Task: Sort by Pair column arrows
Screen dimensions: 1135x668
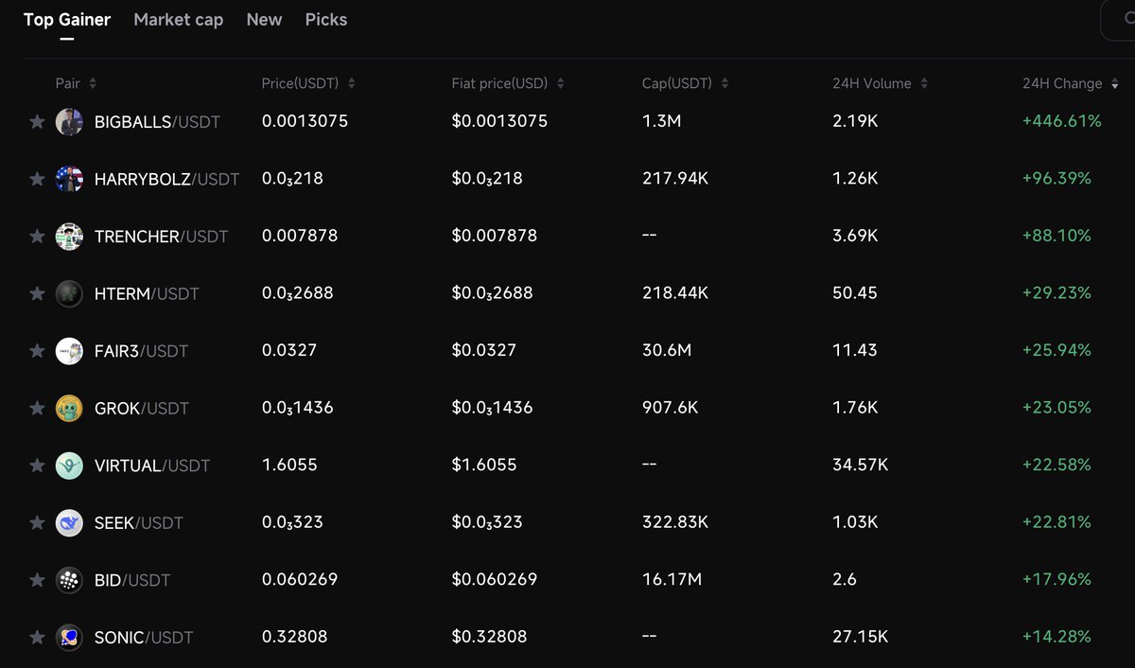Action: pos(92,83)
